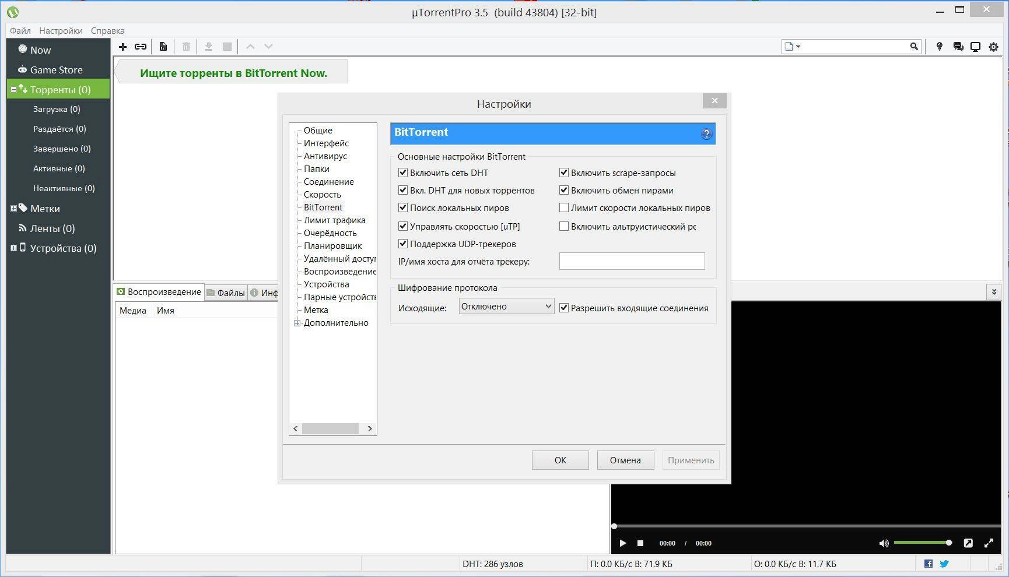Viewport: 1009px width, 577px height.
Task: Disable the DHT network checkbox
Action: pyautogui.click(x=403, y=173)
